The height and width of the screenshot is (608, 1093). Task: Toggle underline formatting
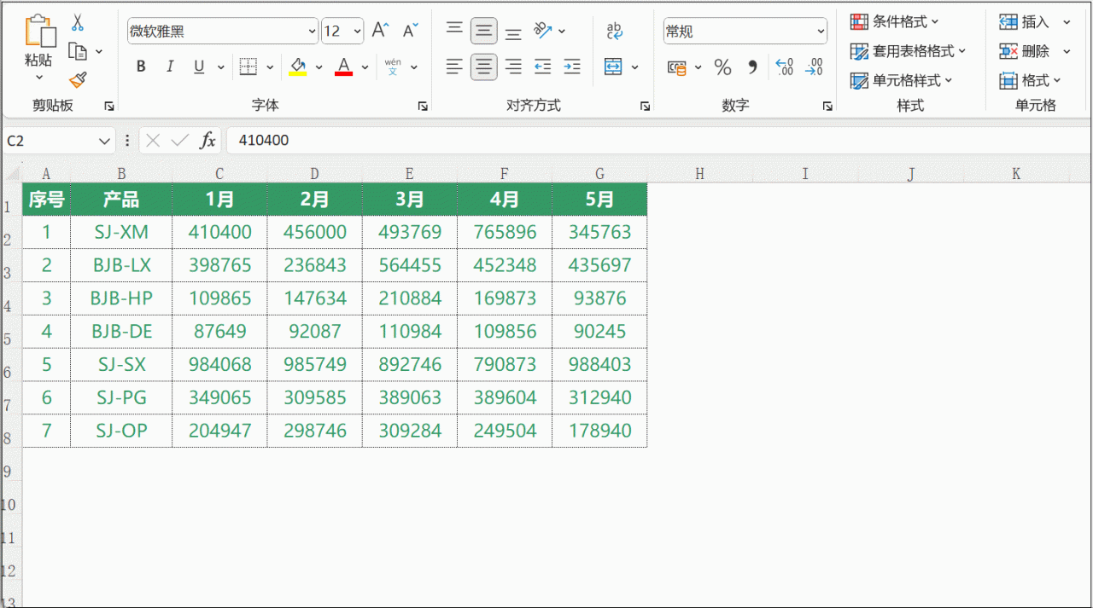(x=199, y=67)
